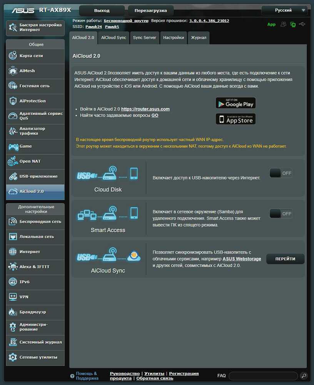The height and width of the screenshot is (385, 314).
Task: Open the Русский language dropdown
Action: tap(284, 10)
